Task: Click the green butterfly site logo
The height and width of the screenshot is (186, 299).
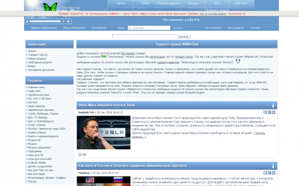Action: tap(50, 7)
